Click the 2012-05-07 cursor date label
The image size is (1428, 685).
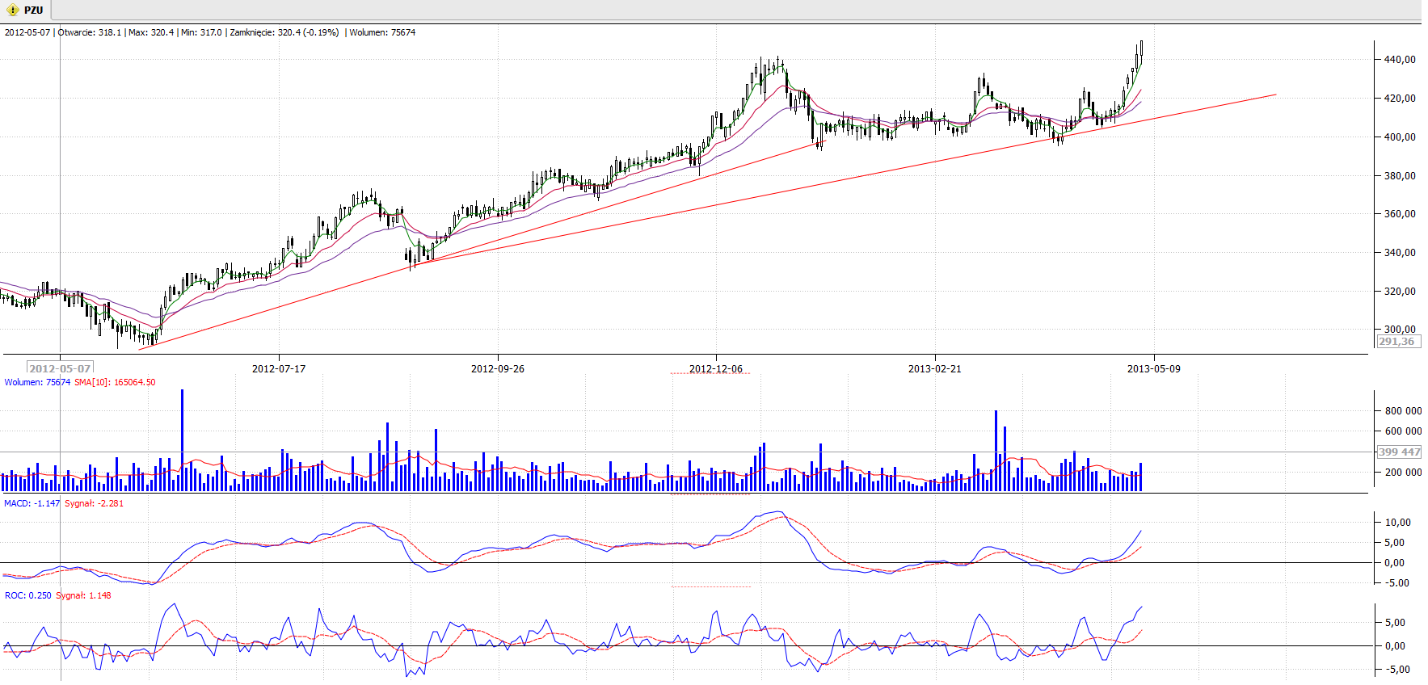pos(61,368)
